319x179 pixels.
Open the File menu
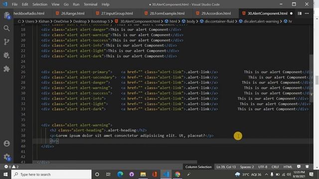pyautogui.click(x=14, y=4)
